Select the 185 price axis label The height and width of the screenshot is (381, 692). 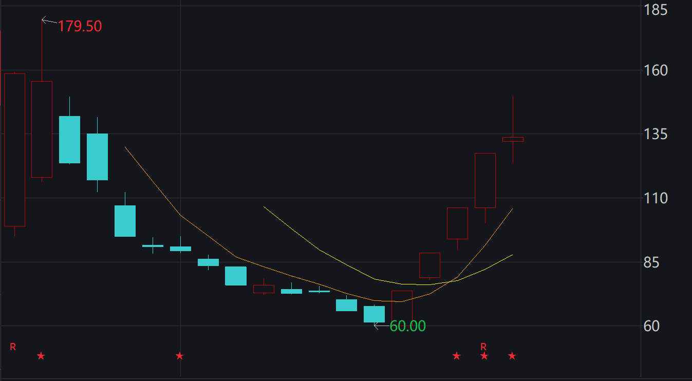656,10
